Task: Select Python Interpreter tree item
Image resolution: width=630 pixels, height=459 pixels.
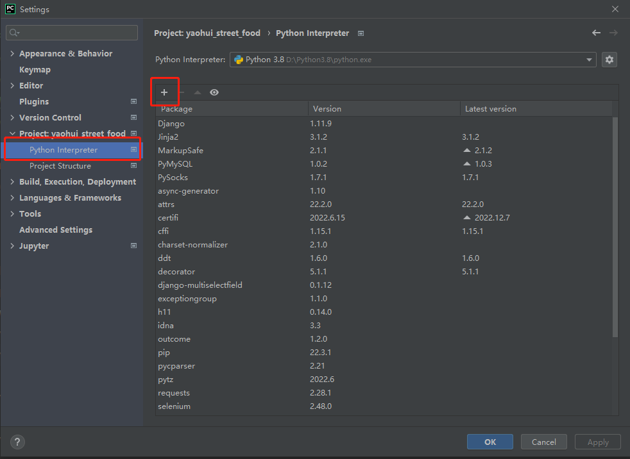Action: coord(72,150)
